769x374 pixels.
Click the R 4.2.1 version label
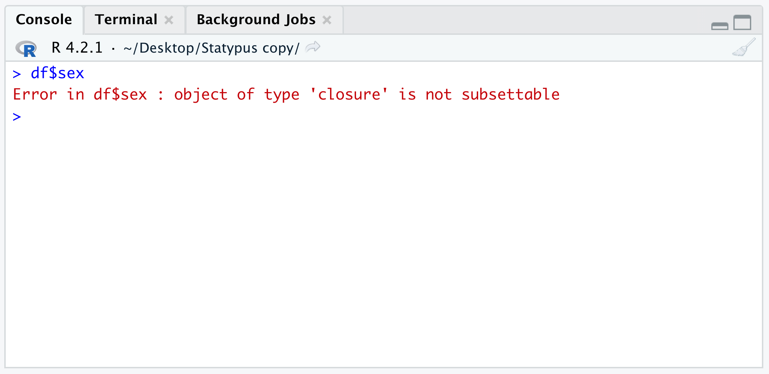point(77,47)
